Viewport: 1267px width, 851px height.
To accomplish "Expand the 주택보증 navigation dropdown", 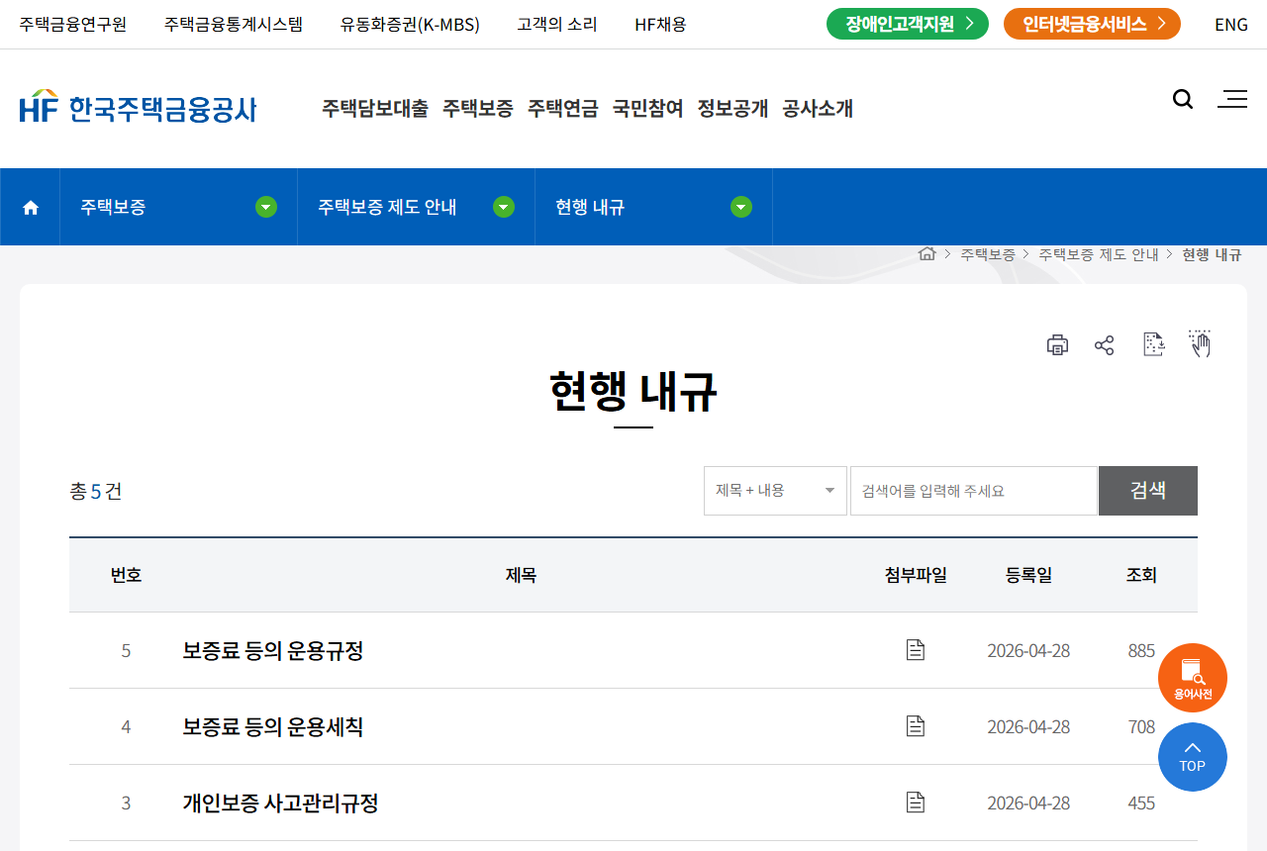I will 266,207.
